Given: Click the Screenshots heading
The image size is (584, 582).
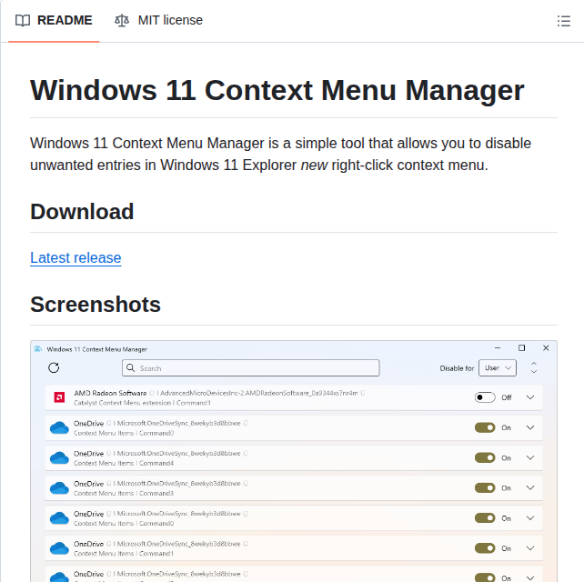Looking at the screenshot, I should [96, 305].
